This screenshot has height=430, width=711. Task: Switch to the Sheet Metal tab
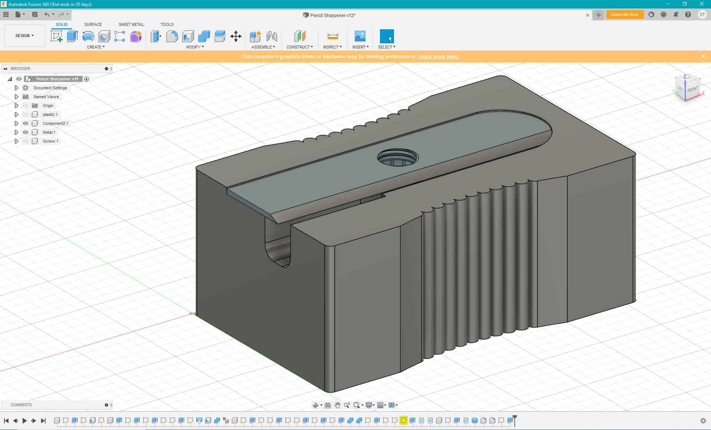pos(131,24)
